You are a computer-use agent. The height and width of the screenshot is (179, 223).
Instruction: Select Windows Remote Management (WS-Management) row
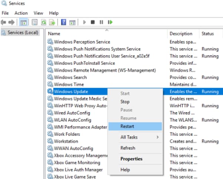(x=105, y=70)
